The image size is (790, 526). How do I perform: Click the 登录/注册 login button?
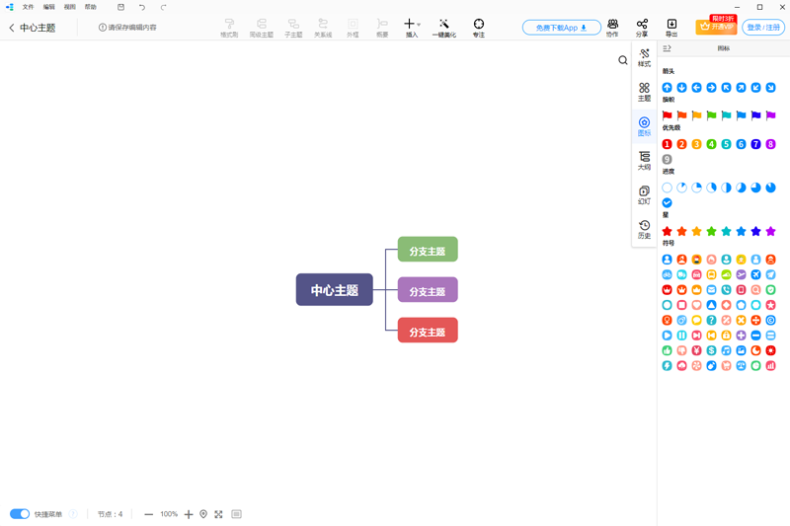coord(763,28)
